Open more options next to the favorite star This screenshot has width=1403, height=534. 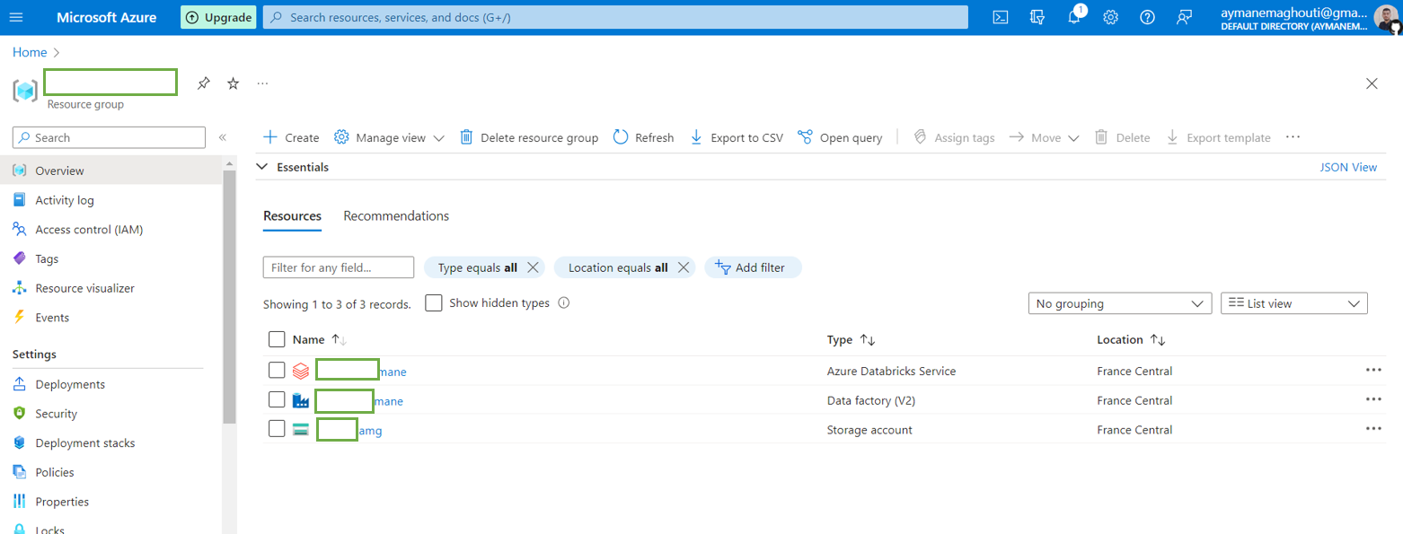(x=262, y=83)
